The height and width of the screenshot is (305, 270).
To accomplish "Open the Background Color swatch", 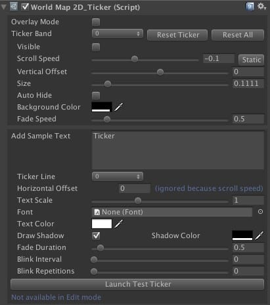I will (102, 107).
